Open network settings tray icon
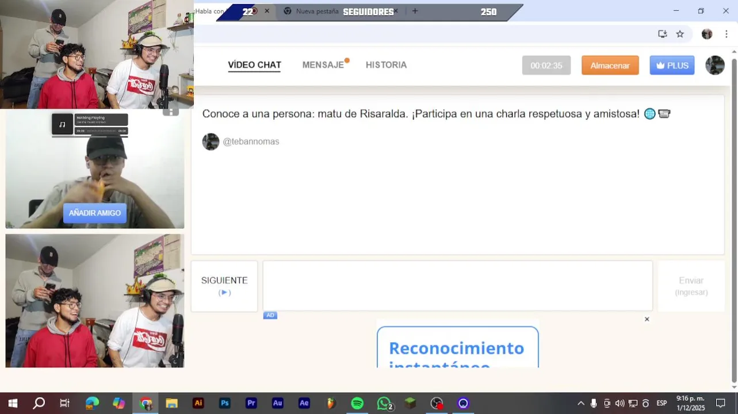 (633, 403)
